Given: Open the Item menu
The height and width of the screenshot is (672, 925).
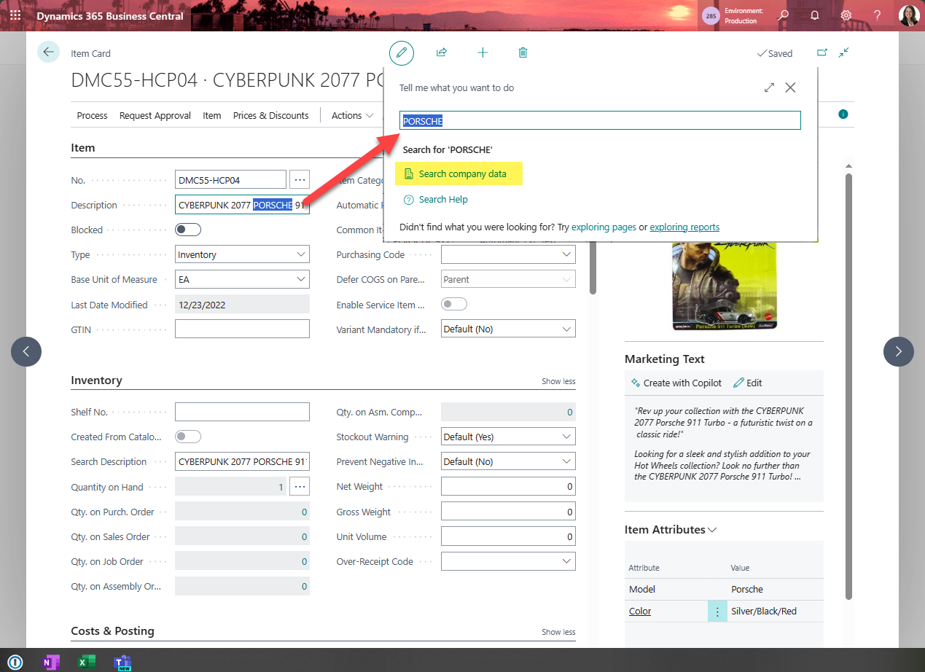Looking at the screenshot, I should (212, 115).
